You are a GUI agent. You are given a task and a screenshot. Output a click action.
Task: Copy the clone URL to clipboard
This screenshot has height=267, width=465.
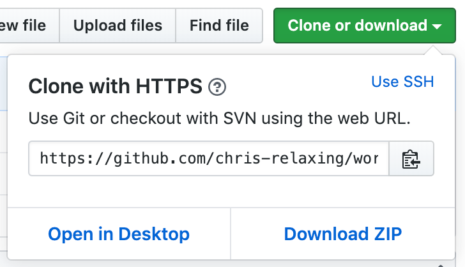pos(411,158)
